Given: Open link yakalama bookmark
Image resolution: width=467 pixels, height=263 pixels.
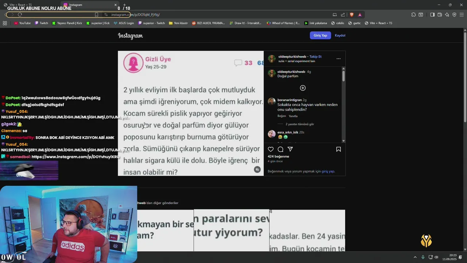Looking at the screenshot, I should [316, 23].
